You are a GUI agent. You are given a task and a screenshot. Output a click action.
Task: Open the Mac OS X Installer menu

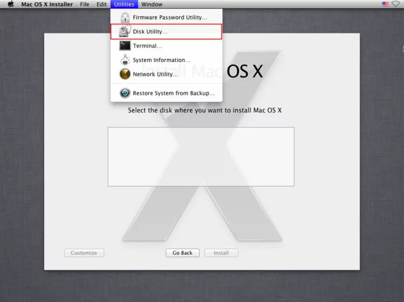(x=47, y=4)
